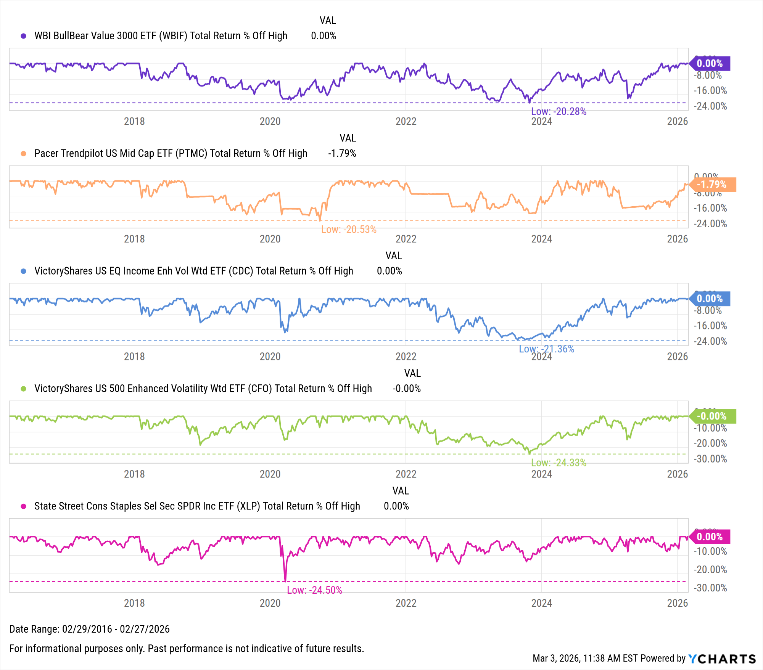The height and width of the screenshot is (670, 763).
Task: Click the Date Range text below charts
Action: point(89,629)
